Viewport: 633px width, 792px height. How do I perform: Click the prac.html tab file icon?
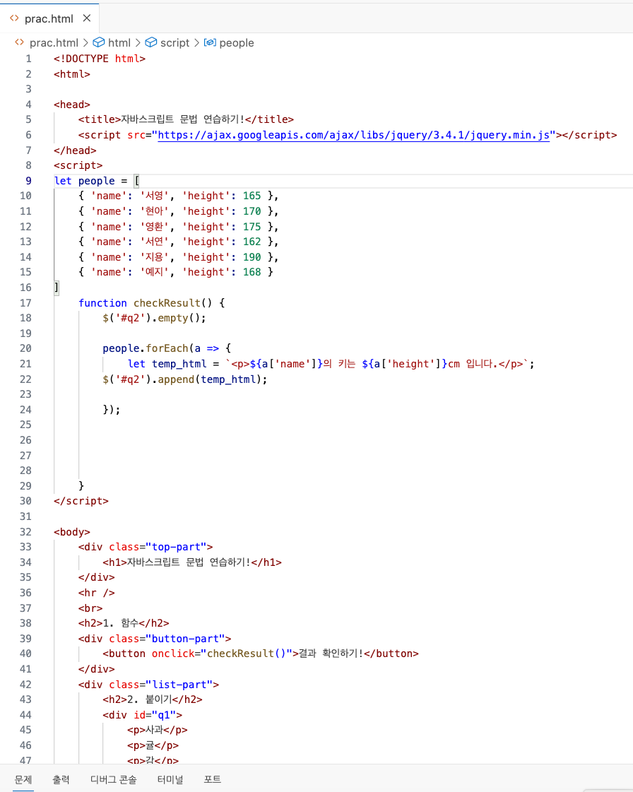14,18
